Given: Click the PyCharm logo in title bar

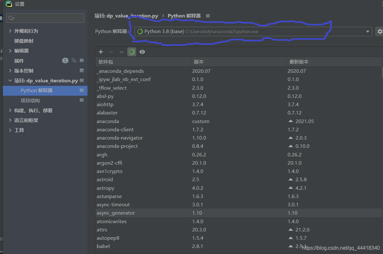Looking at the screenshot, I should click(9, 4).
